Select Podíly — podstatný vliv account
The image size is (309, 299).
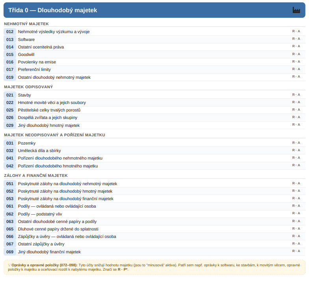tap(154, 214)
